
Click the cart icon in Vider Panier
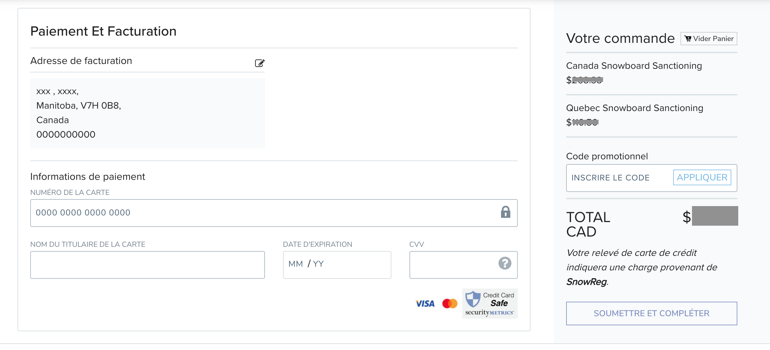(x=688, y=39)
